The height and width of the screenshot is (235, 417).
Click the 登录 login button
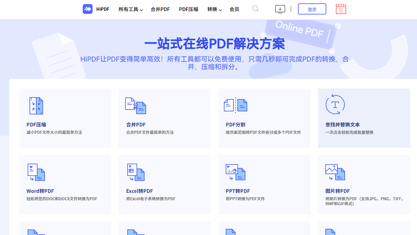[312, 9]
